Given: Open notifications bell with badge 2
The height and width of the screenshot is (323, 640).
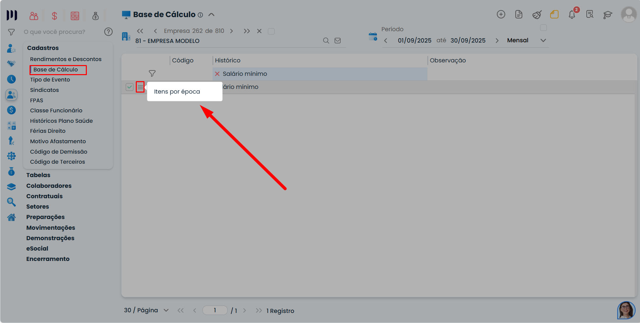Looking at the screenshot, I should pyautogui.click(x=572, y=14).
